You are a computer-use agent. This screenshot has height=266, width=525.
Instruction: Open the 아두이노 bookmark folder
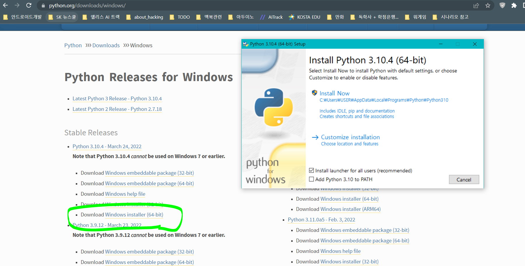tap(241, 17)
